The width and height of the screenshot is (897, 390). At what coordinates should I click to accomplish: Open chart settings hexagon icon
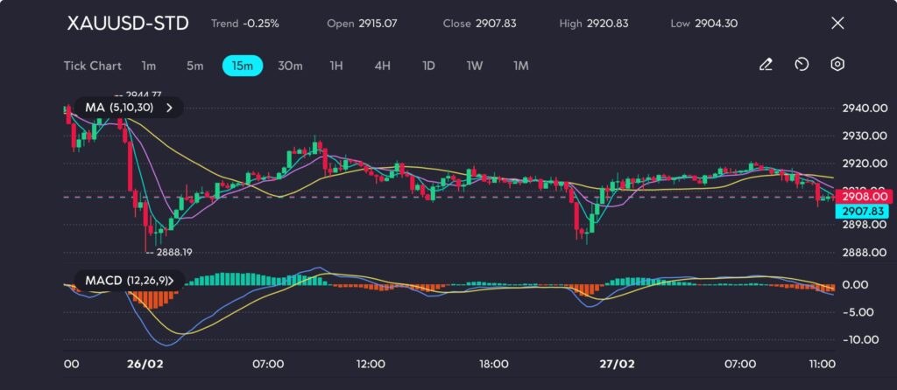[837, 65]
